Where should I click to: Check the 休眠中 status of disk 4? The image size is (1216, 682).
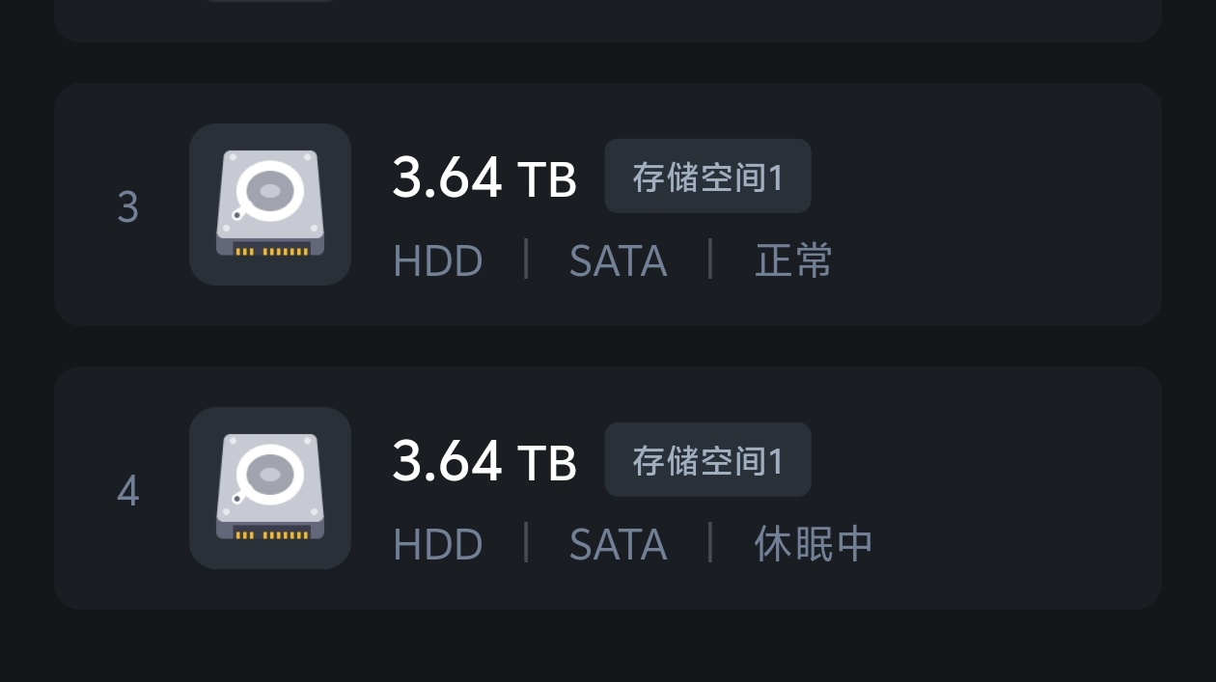(814, 544)
